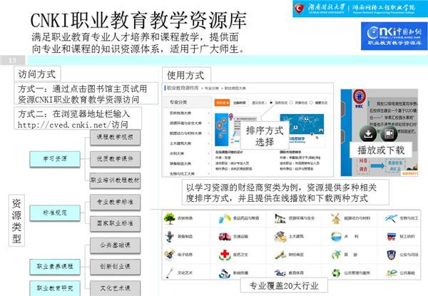Image resolution: width=428 pixels, height=296 pixels.
Task: Open the 职业教育课件库 breadcrumb
Action: [x=183, y=88]
